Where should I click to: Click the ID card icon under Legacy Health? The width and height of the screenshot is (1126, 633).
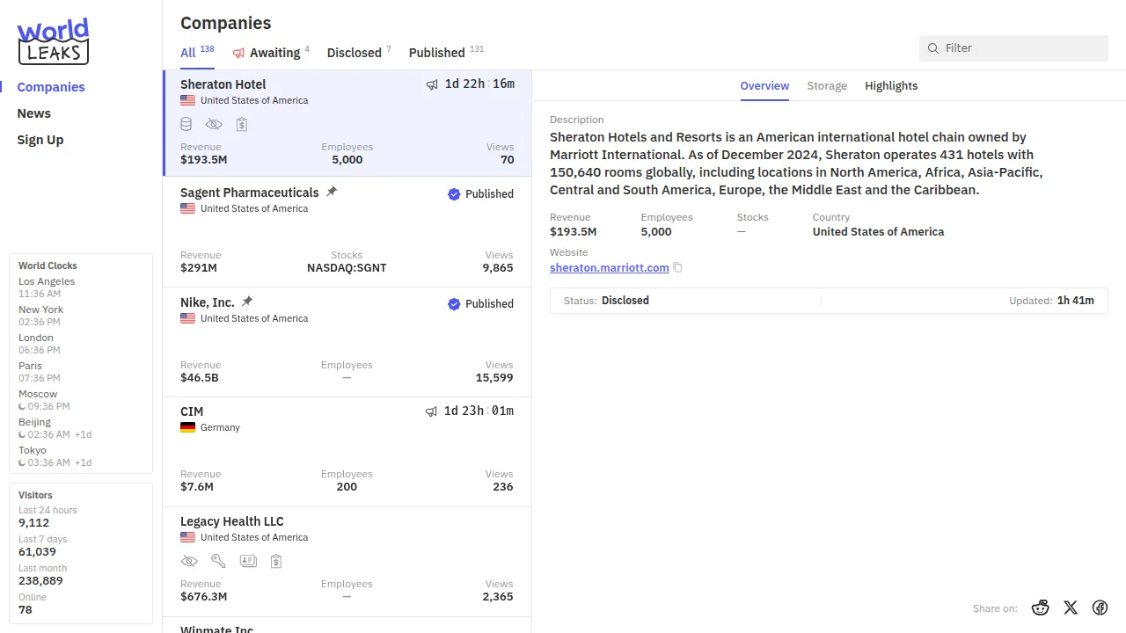pos(248,561)
